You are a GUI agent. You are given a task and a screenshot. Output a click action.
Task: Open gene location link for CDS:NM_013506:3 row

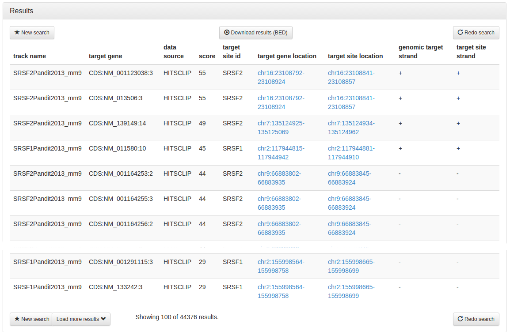coord(281,102)
